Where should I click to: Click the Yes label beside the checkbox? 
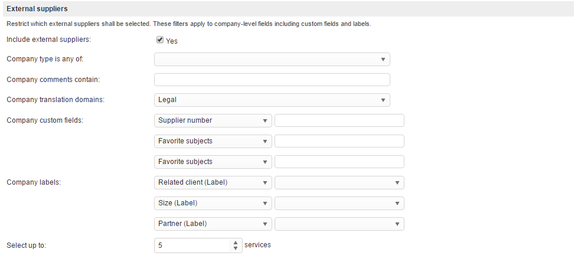click(172, 41)
